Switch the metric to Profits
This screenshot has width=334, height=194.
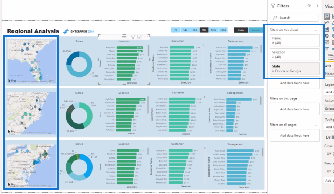pos(241,30)
